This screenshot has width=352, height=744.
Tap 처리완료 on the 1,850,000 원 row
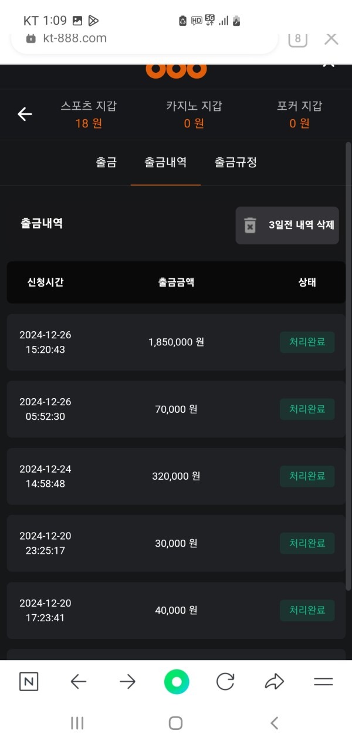pyautogui.click(x=307, y=342)
